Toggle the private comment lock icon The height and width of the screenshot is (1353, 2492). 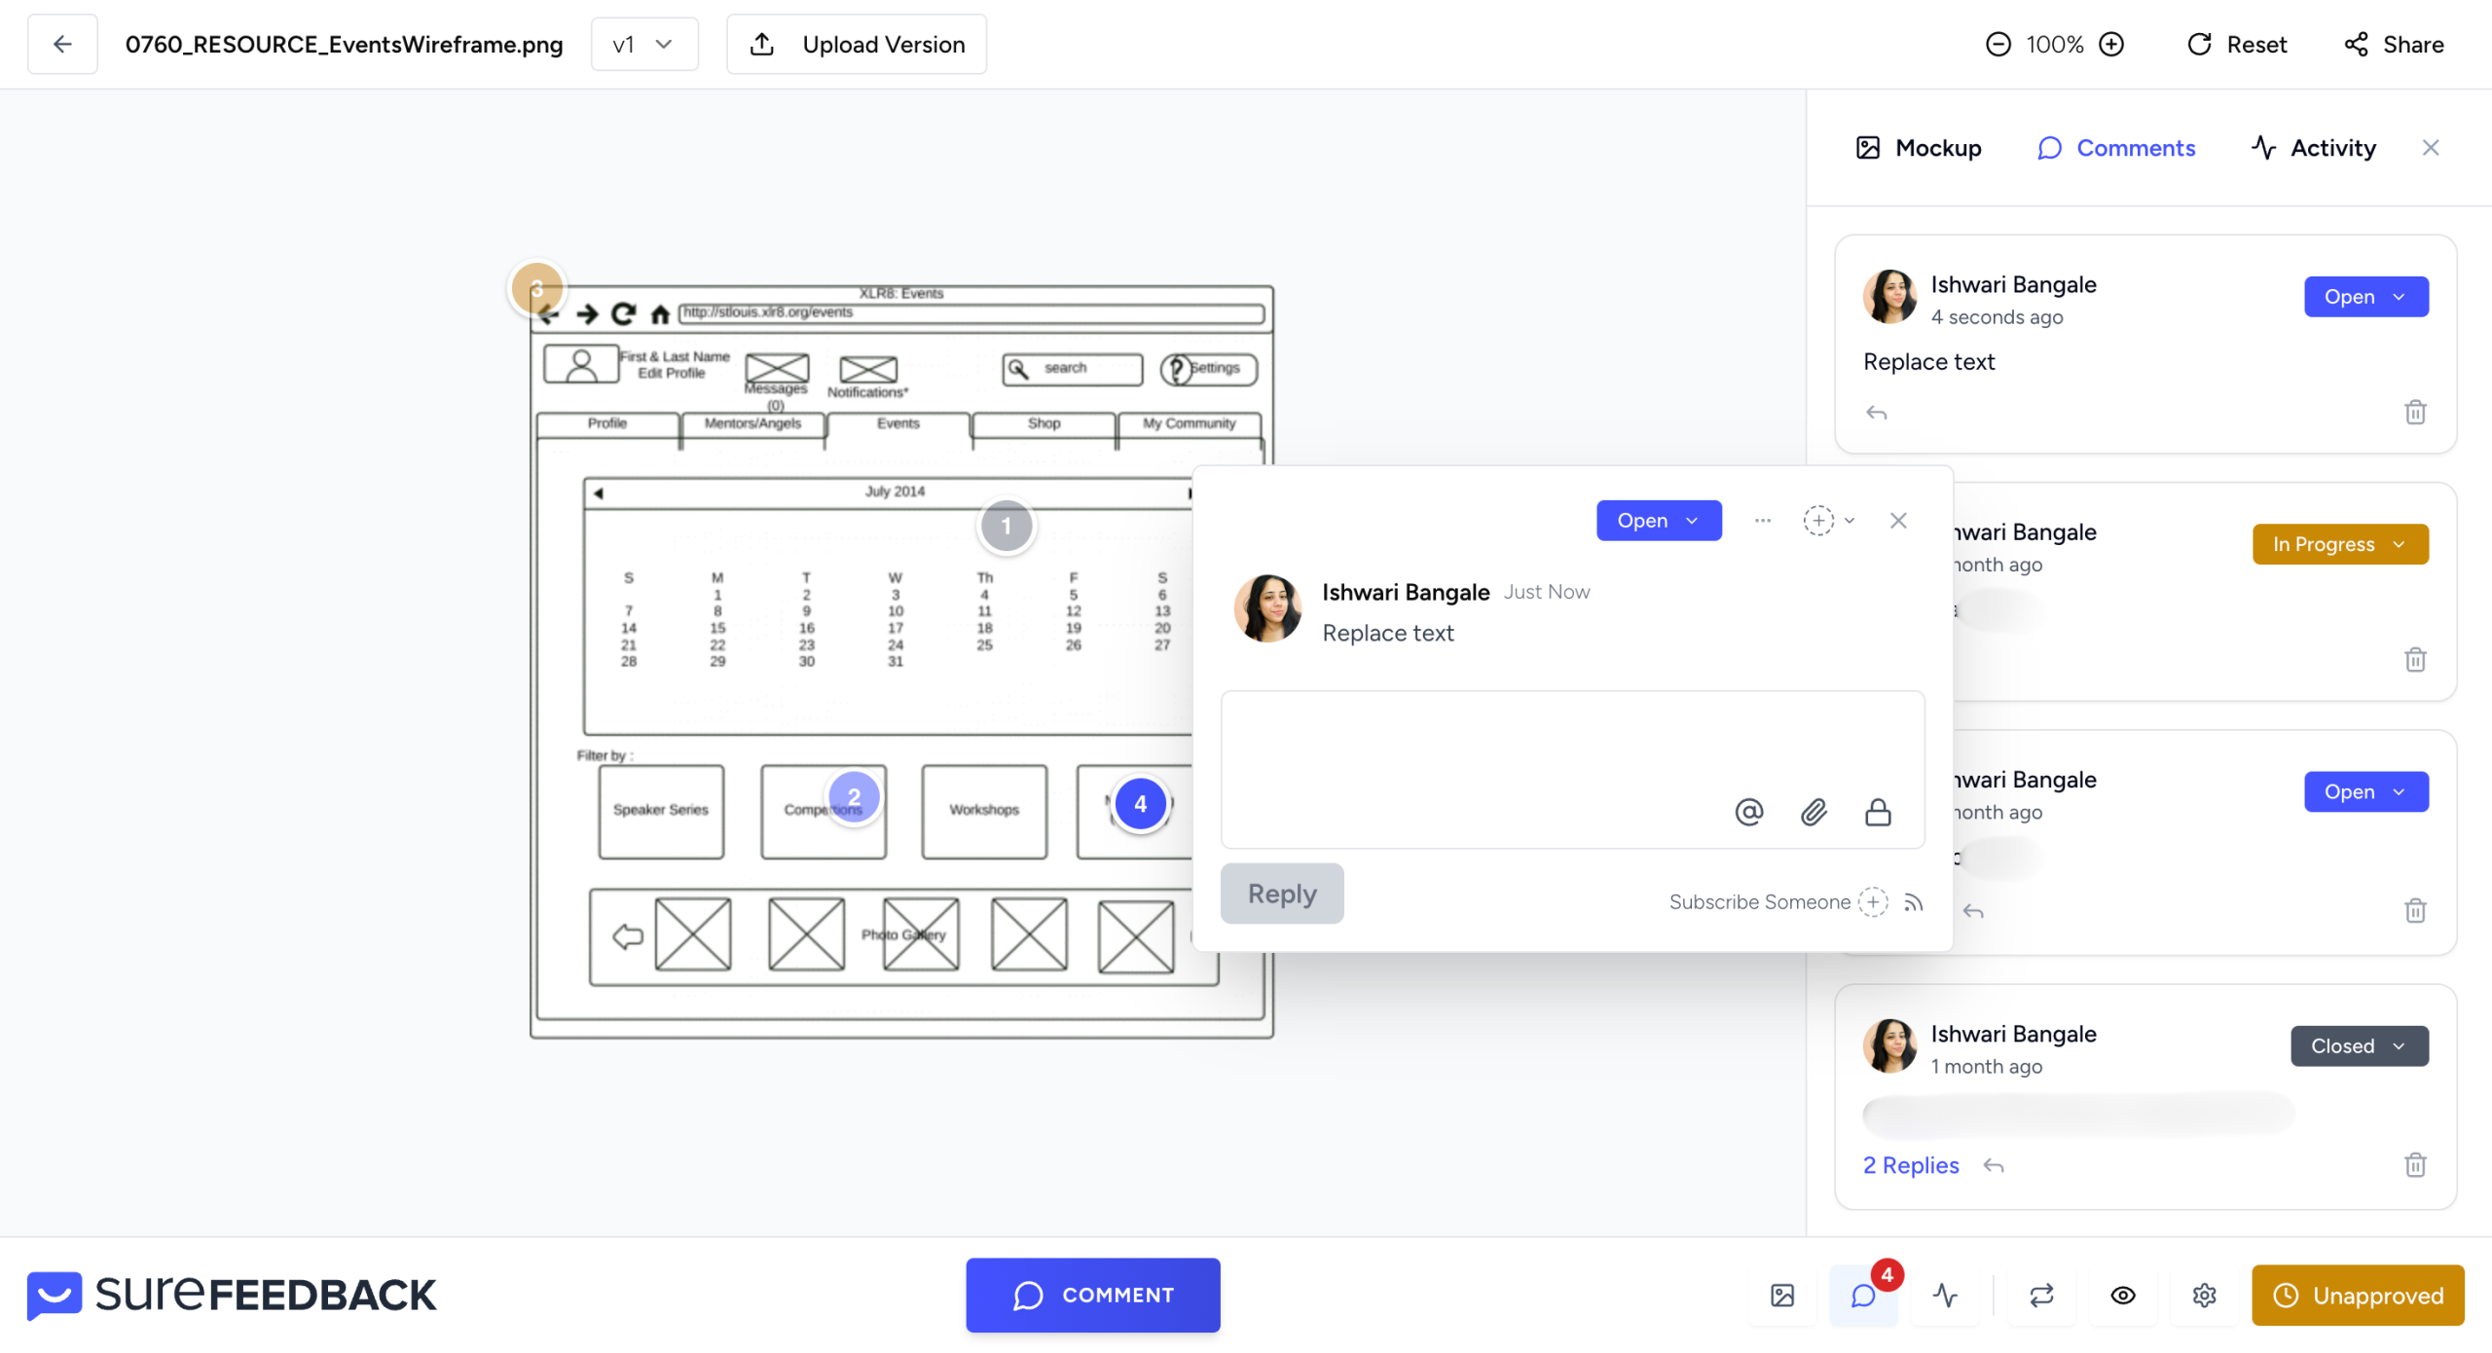[1877, 811]
